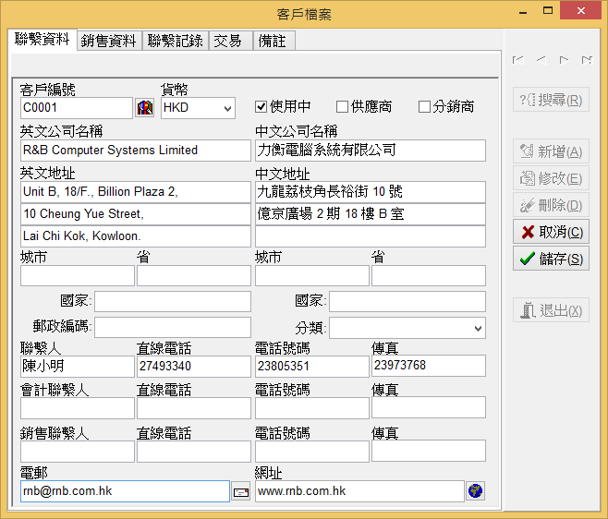This screenshot has height=519, width=608.
Task: Cancel changes with 取消(C) button
Action: (x=551, y=232)
